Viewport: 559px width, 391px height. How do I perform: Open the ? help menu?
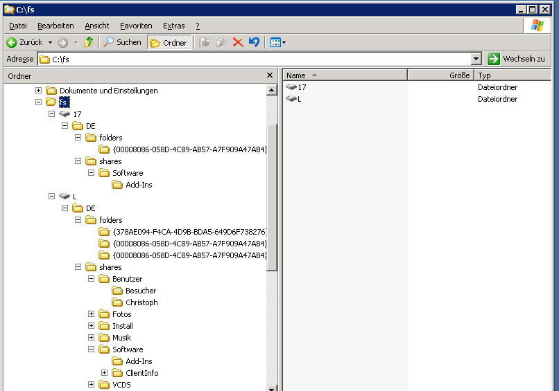tap(198, 26)
